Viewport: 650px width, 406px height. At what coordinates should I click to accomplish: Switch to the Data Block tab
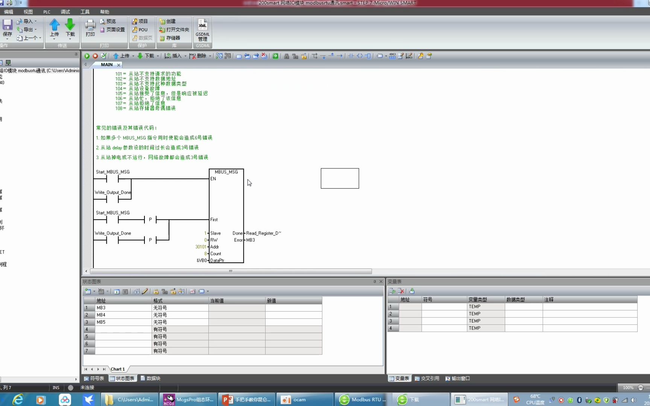point(150,378)
